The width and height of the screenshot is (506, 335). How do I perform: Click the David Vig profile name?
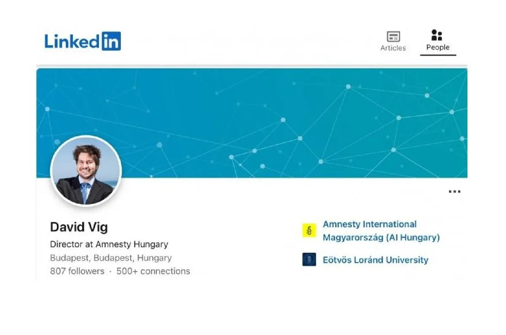pos(79,227)
